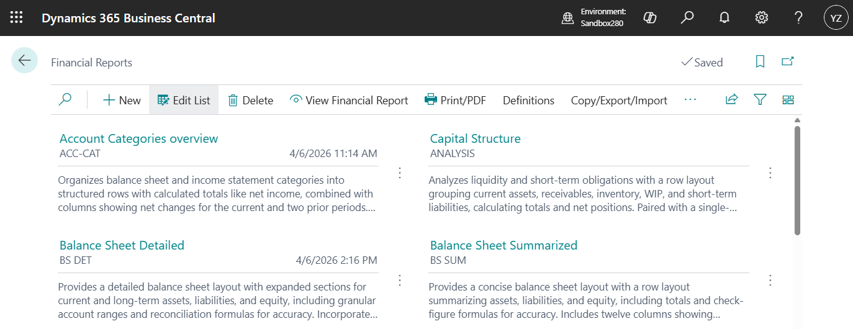Click the Environment Sandbox280 label

click(x=602, y=17)
